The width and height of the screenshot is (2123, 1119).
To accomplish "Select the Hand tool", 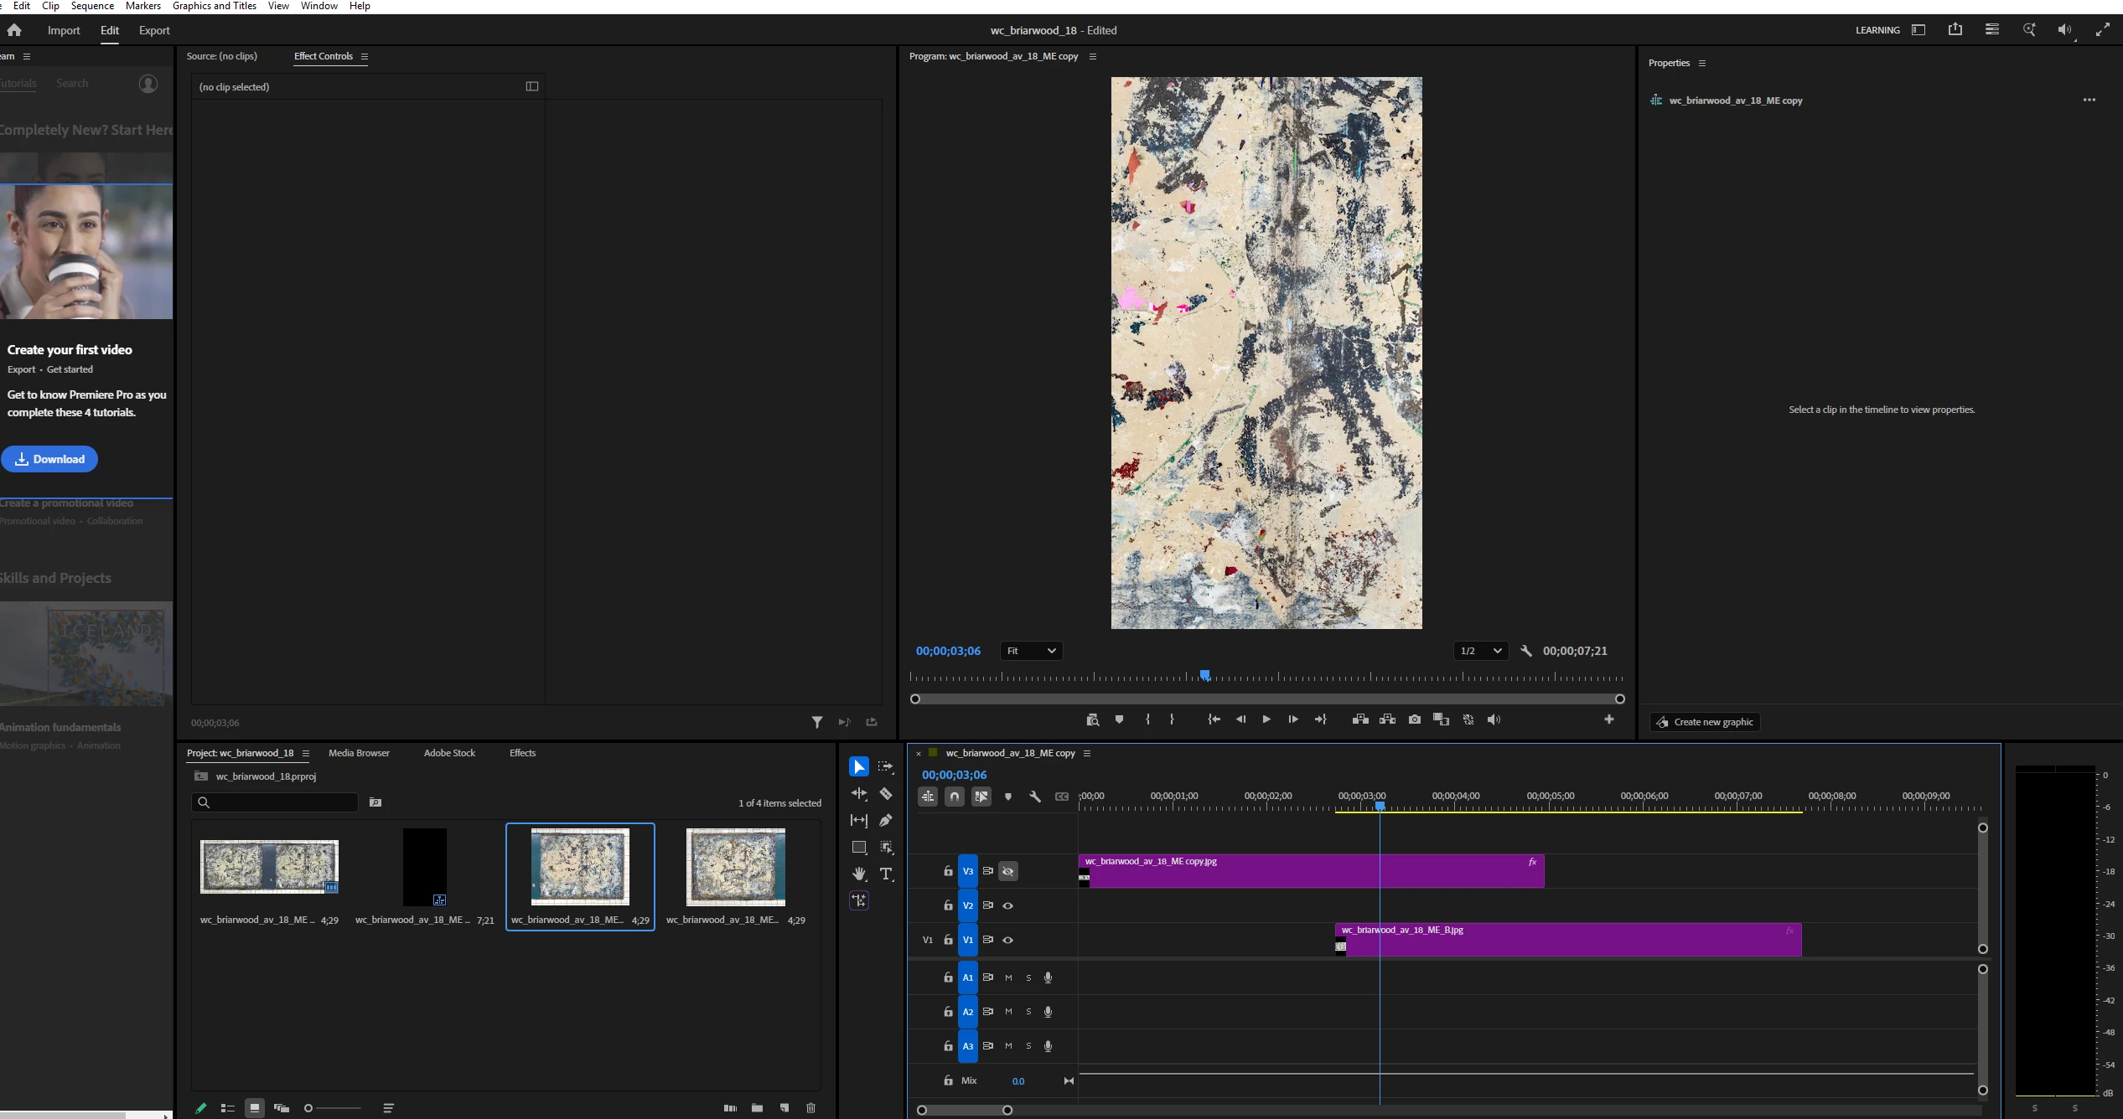I will (x=859, y=874).
